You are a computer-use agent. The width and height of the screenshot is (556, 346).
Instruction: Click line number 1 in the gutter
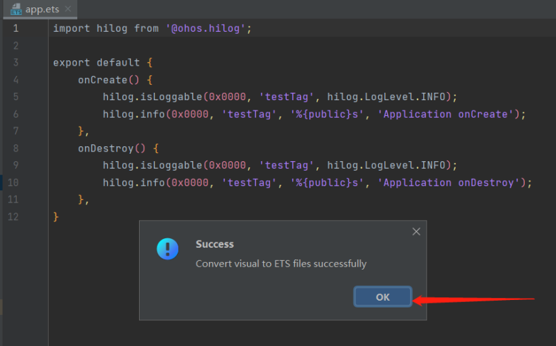click(16, 28)
